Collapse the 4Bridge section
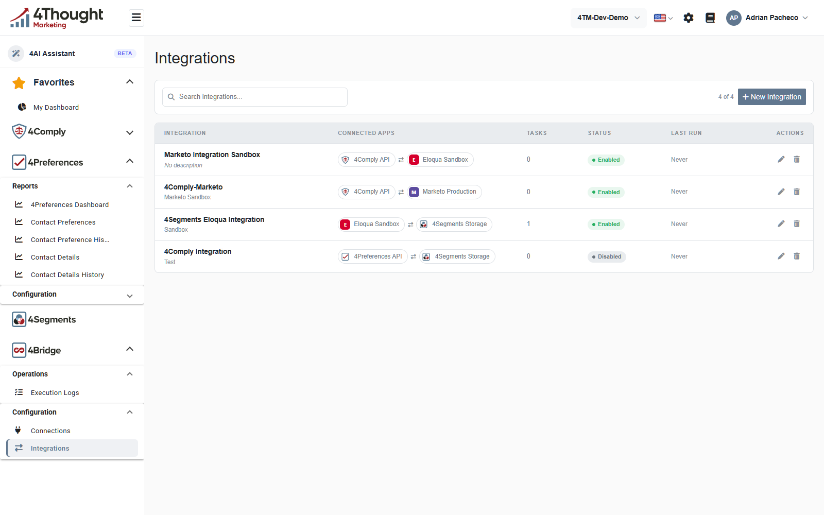This screenshot has width=824, height=515. pos(130,349)
